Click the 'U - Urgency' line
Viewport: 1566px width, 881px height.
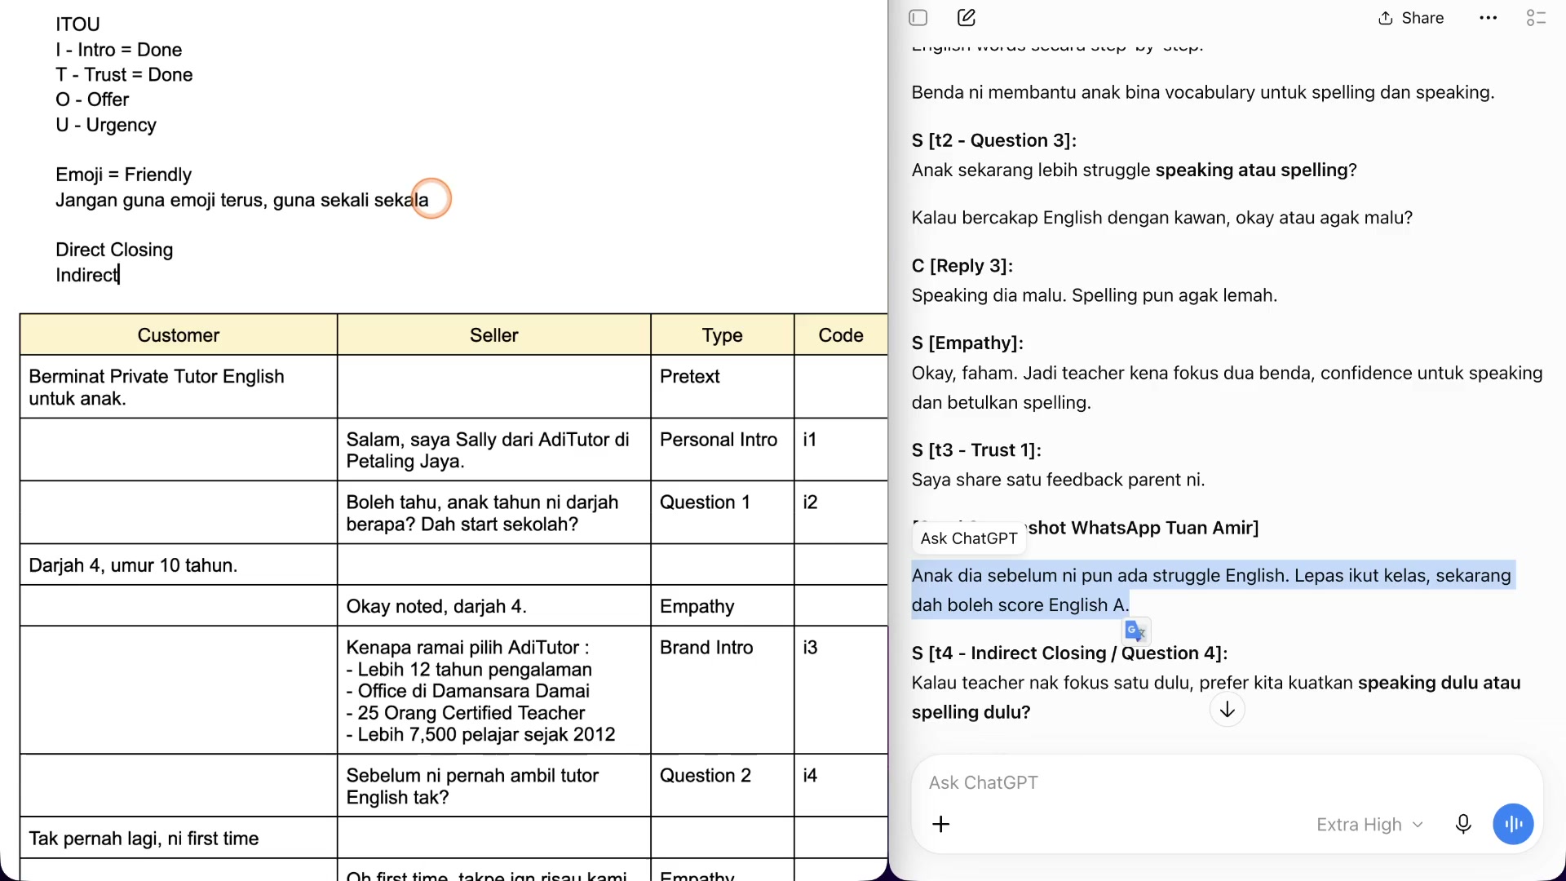(106, 125)
